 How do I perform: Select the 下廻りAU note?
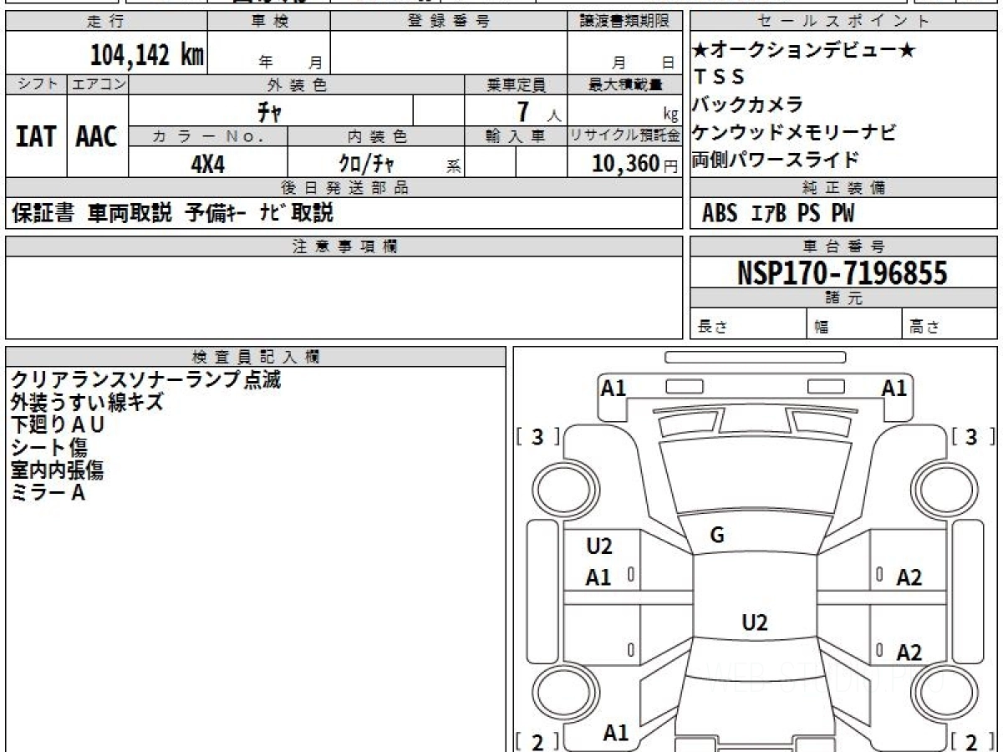pyautogui.click(x=58, y=425)
